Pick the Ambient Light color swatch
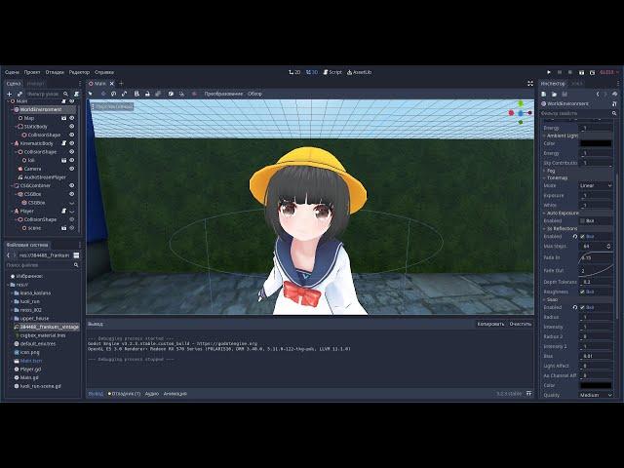624x468 pixels. [x=596, y=143]
